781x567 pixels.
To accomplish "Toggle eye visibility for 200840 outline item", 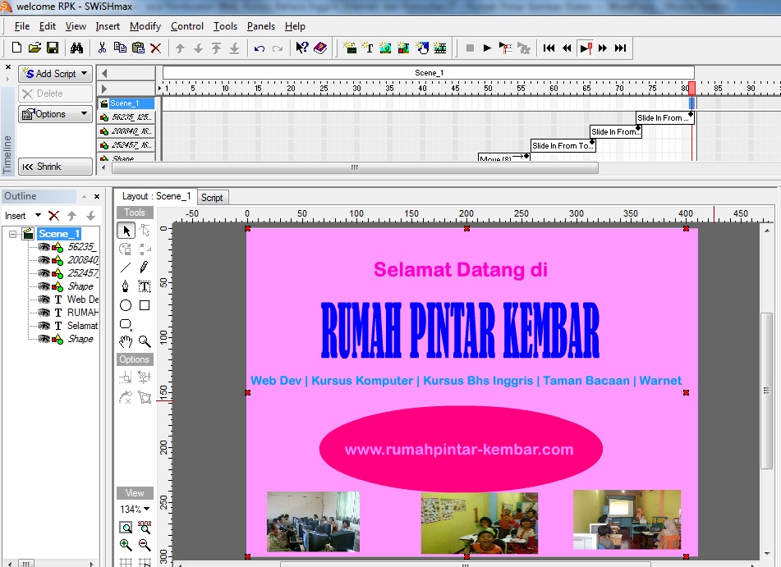I will [44, 260].
